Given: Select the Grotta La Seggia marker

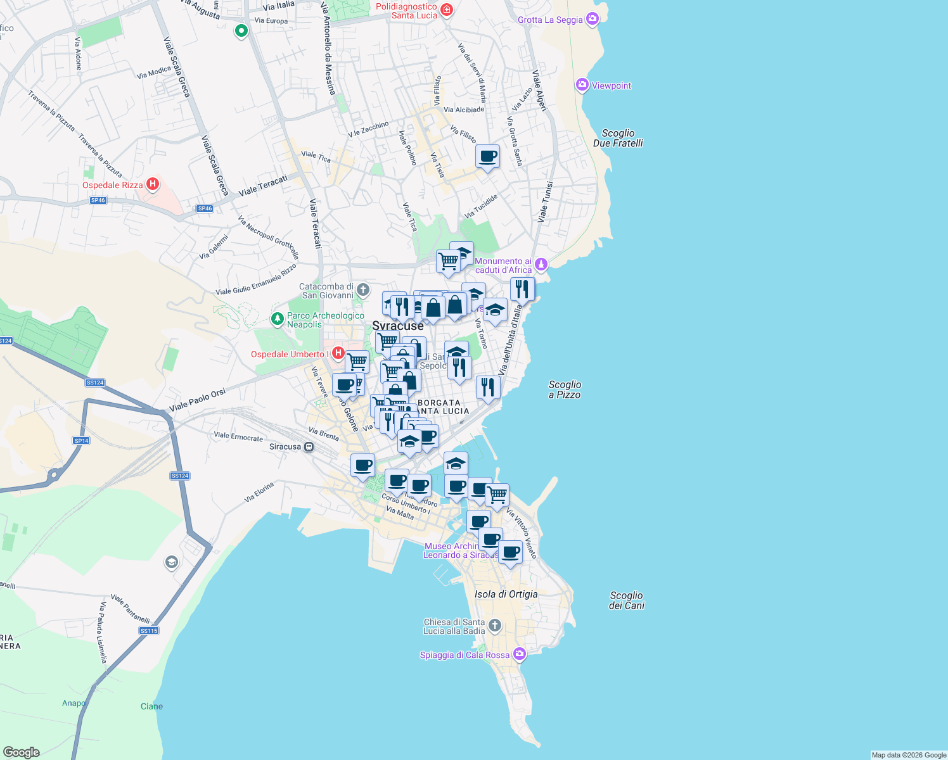Looking at the screenshot, I should pyautogui.click(x=592, y=20).
